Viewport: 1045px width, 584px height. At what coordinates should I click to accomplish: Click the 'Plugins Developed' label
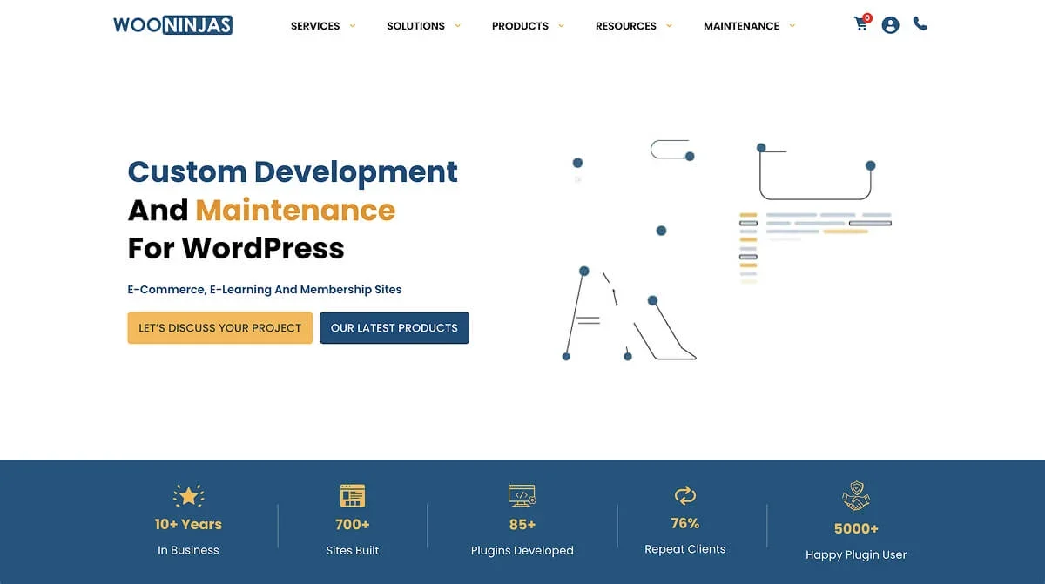[x=522, y=550]
